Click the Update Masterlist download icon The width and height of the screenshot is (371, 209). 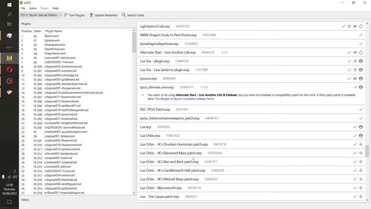point(92,15)
